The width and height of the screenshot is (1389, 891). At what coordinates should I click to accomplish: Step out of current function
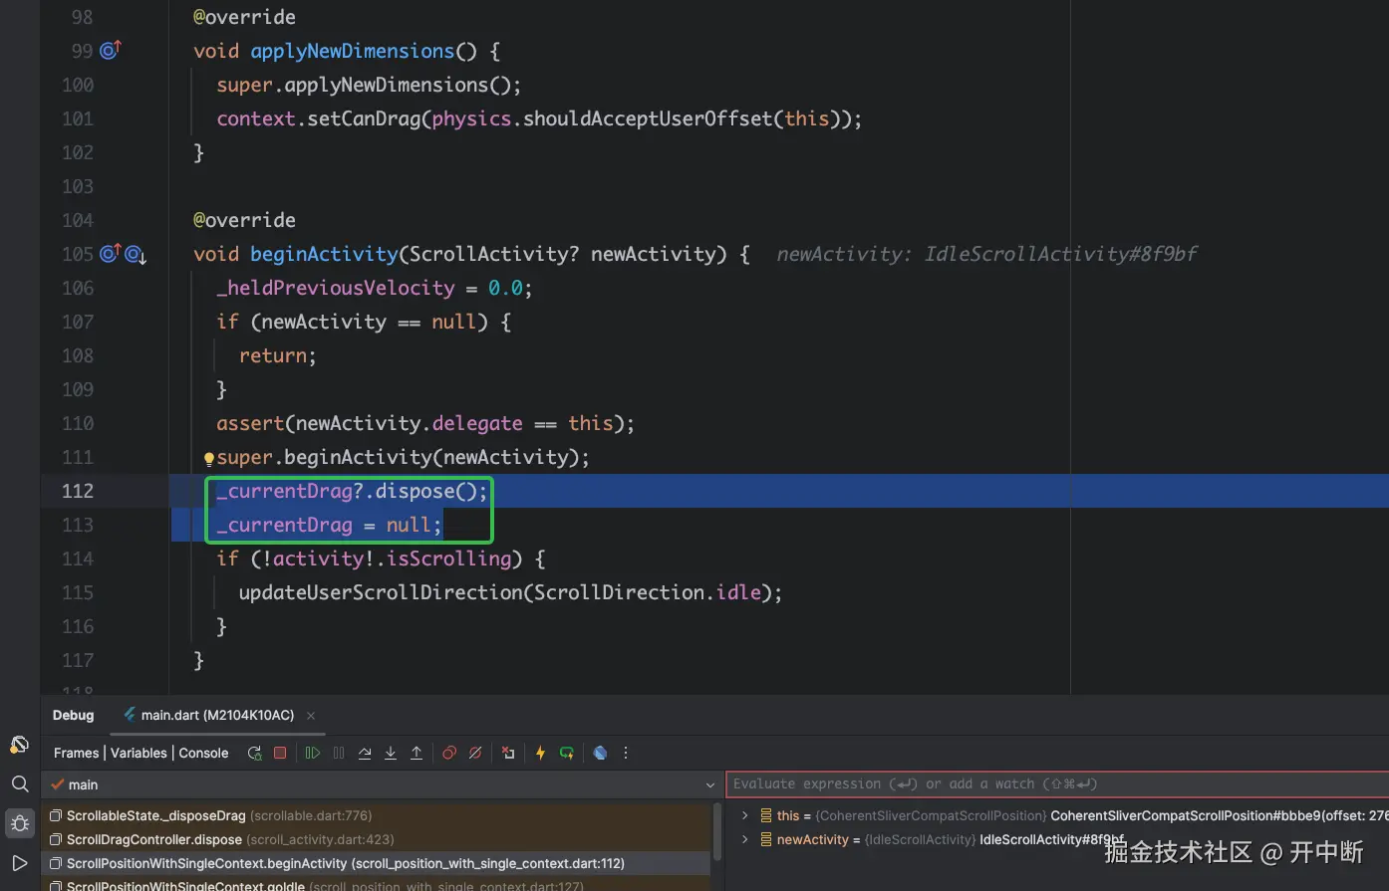coord(417,754)
